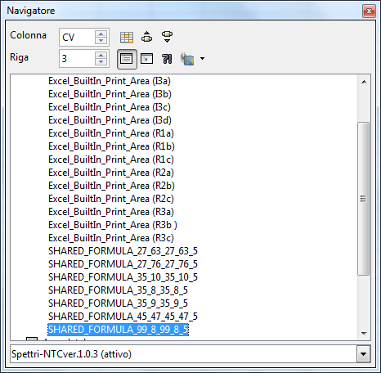This screenshot has width=381, height=373.
Task: Click the End navigation icon
Action: click(167, 37)
